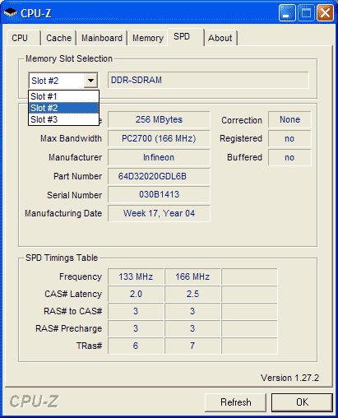Viewport: 338px width, 418px height.
Task: Open the Cache tab
Action: tap(58, 38)
